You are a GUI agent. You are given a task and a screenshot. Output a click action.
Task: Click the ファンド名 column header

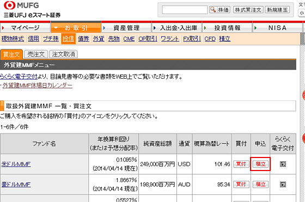[x=44, y=144]
